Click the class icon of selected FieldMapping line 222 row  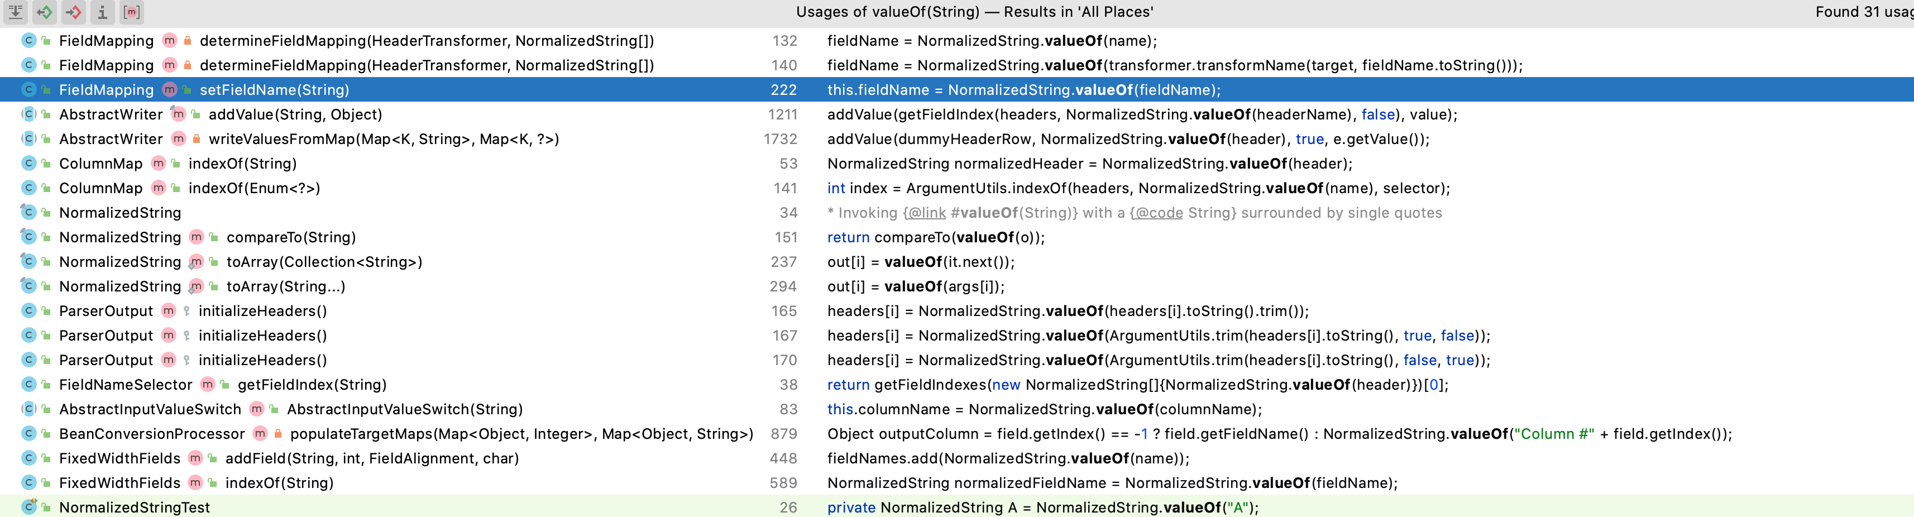pyautogui.click(x=29, y=89)
